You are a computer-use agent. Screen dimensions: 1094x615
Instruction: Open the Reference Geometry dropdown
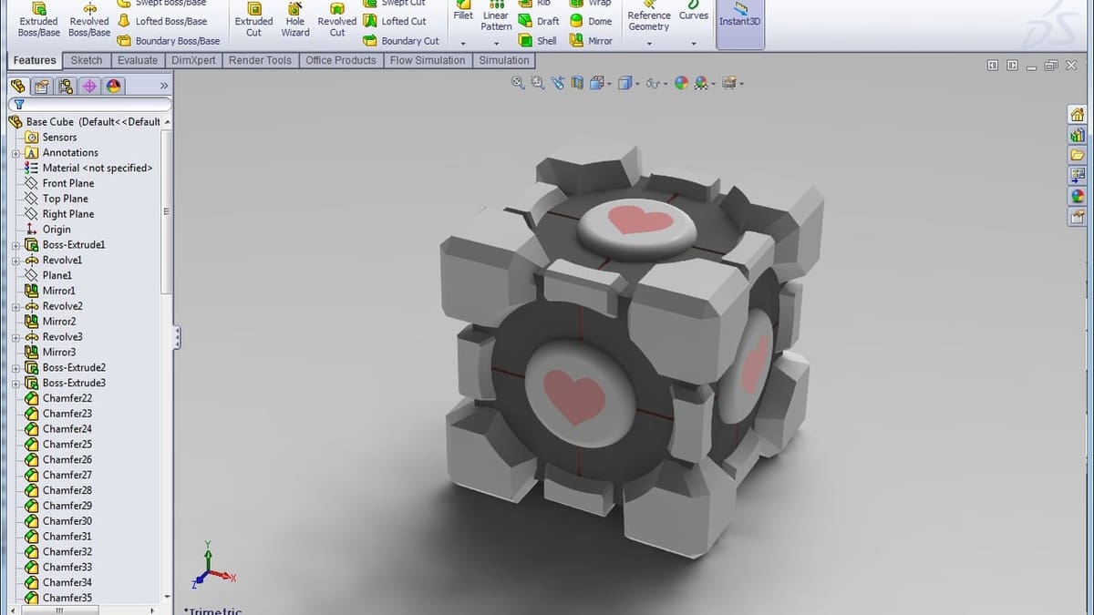648,43
